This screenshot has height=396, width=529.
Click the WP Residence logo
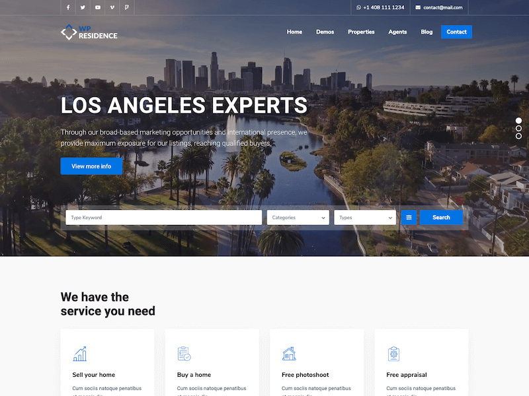tap(89, 32)
